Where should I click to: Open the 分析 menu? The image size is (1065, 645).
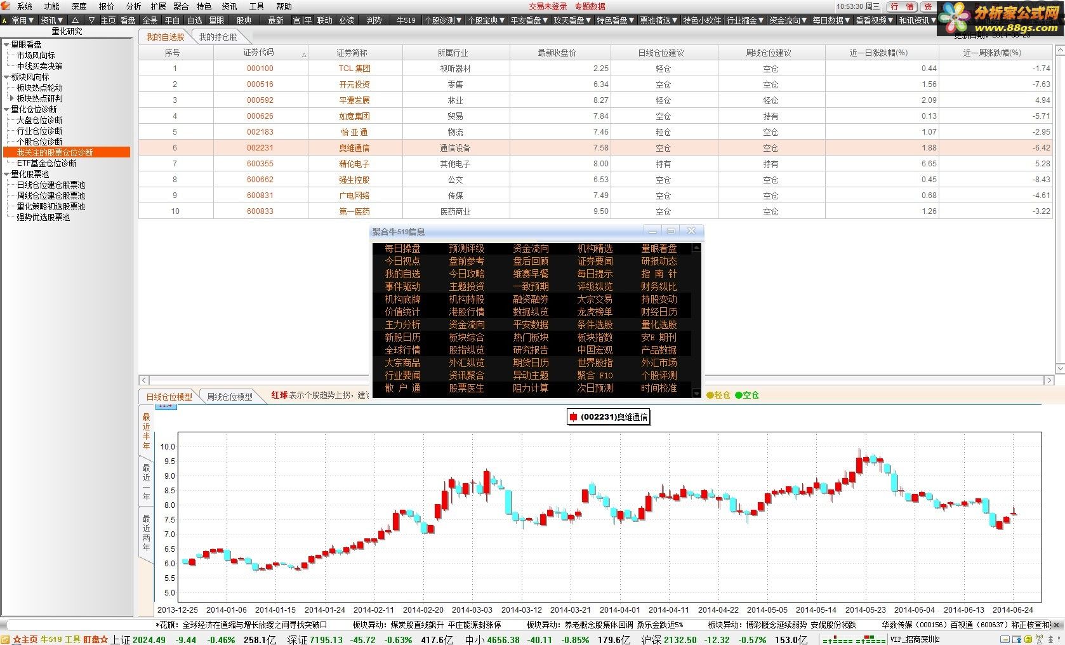(133, 6)
